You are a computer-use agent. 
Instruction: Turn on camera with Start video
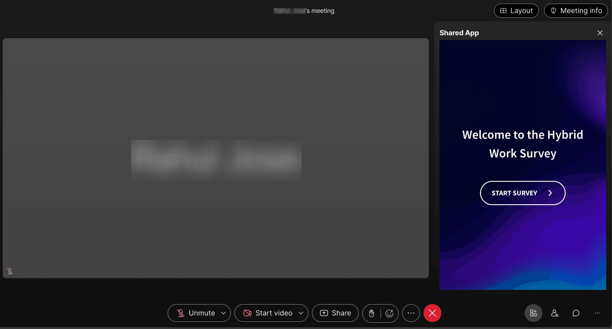267,313
